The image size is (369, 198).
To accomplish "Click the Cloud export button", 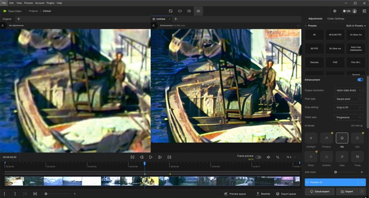I will point(320,192).
